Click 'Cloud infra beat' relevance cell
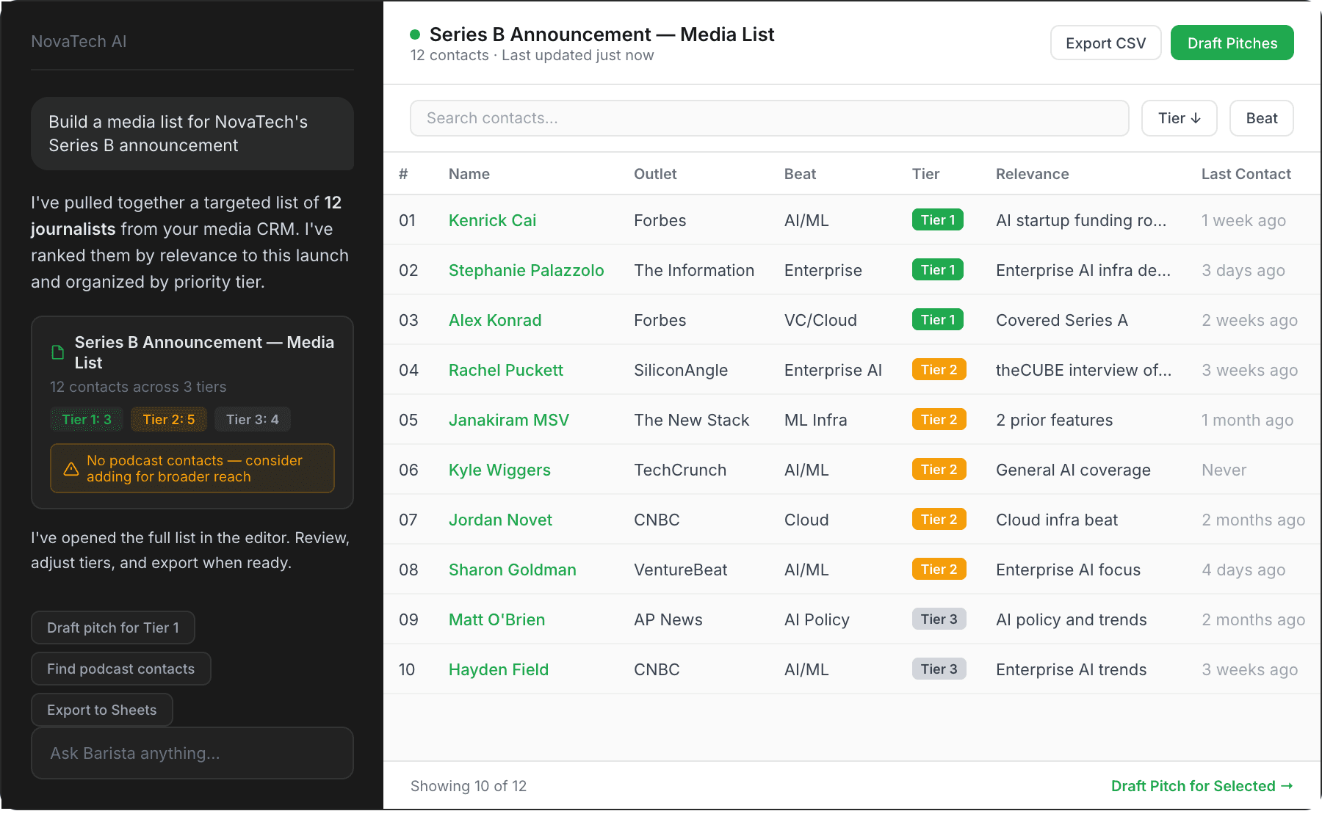Image resolution: width=1322 pixels, height=822 pixels. tap(1057, 520)
